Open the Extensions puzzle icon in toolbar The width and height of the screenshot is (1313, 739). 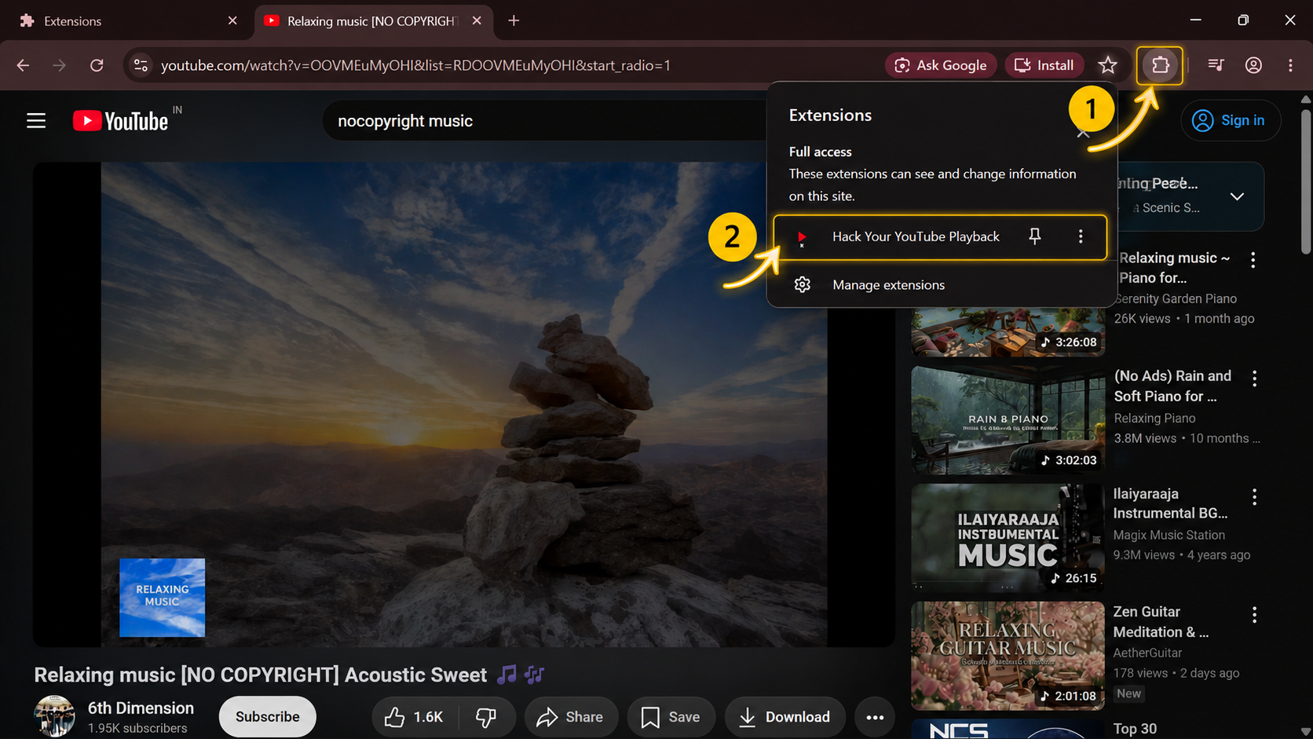[1160, 65]
